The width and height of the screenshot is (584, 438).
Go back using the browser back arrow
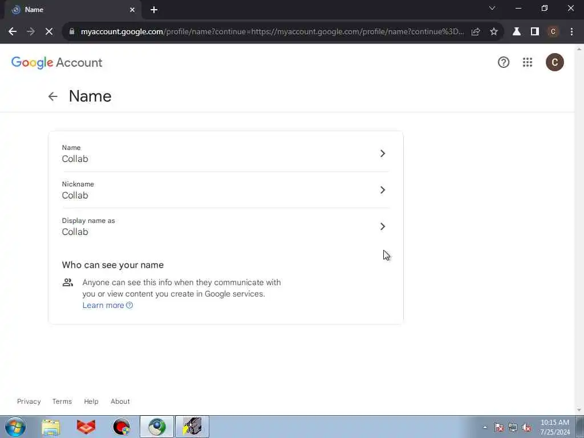tap(13, 32)
